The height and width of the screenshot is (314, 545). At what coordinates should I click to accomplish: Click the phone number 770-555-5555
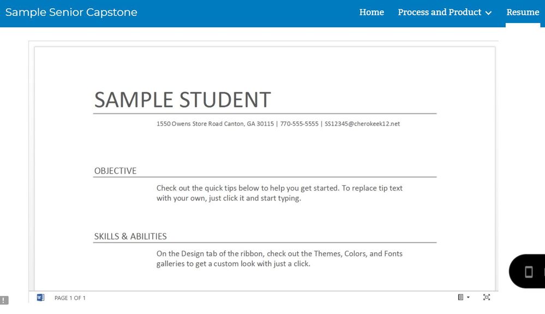[299, 124]
